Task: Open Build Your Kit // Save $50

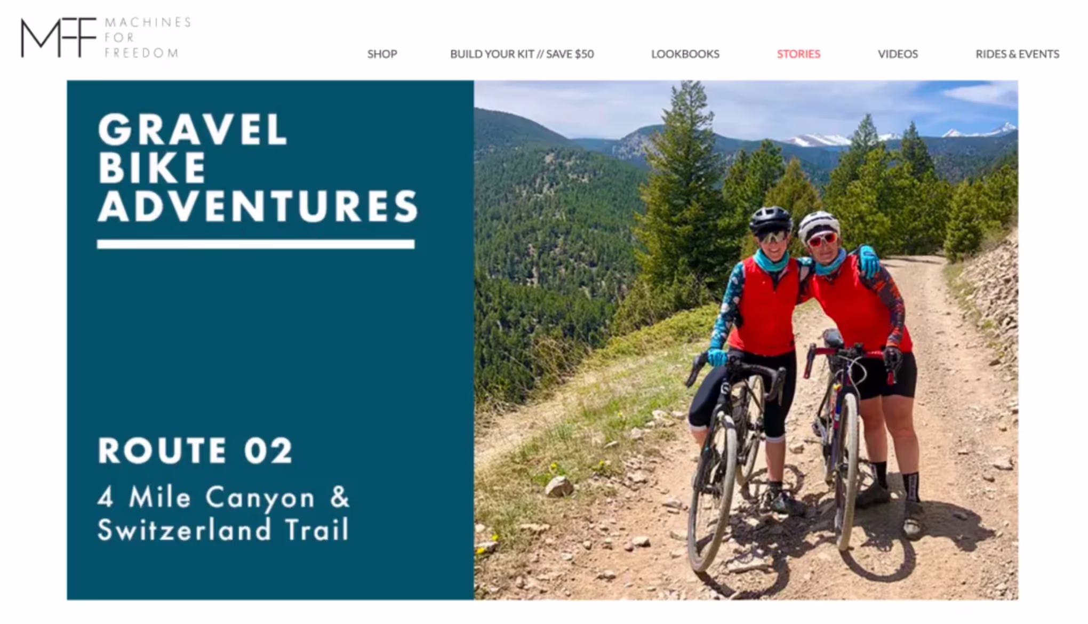Action: coord(522,54)
